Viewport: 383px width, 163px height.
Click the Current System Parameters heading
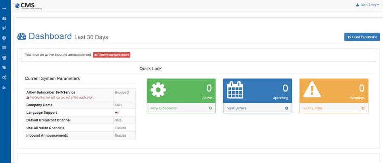tap(52, 79)
